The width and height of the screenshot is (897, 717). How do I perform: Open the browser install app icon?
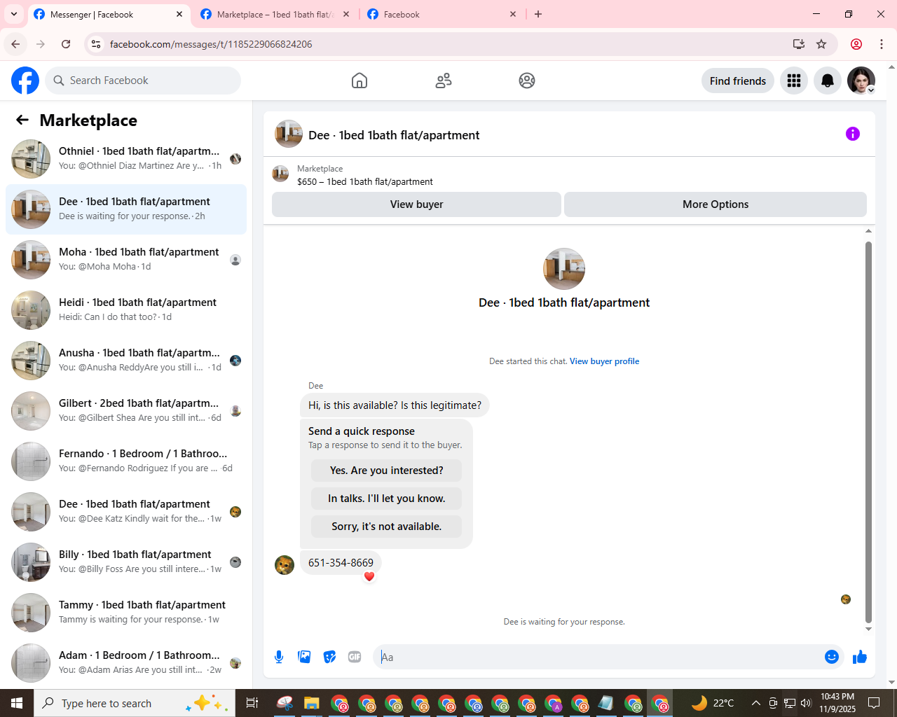click(x=799, y=44)
